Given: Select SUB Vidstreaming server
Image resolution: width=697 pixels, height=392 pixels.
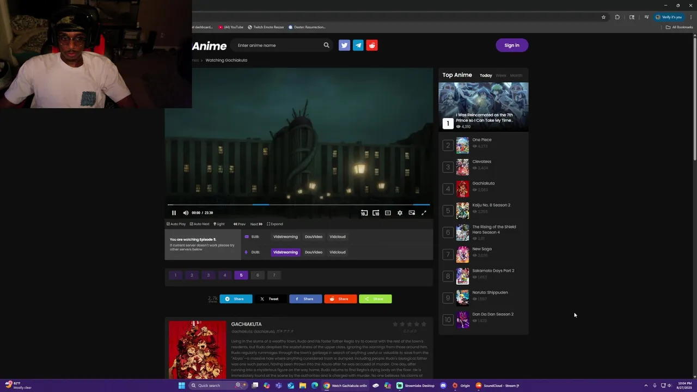Looking at the screenshot, I should [285, 237].
